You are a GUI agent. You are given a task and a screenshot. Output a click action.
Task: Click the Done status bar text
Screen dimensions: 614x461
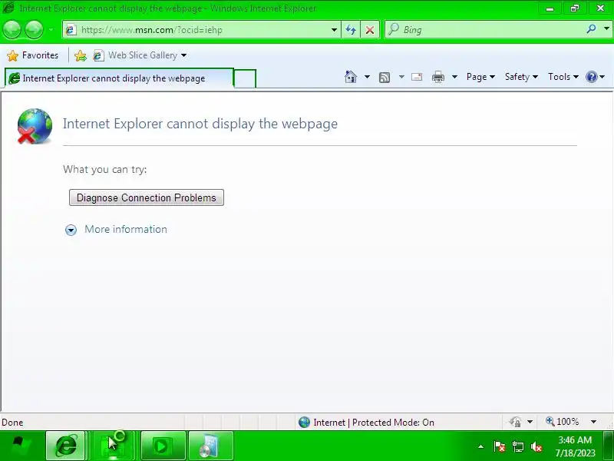click(x=12, y=423)
